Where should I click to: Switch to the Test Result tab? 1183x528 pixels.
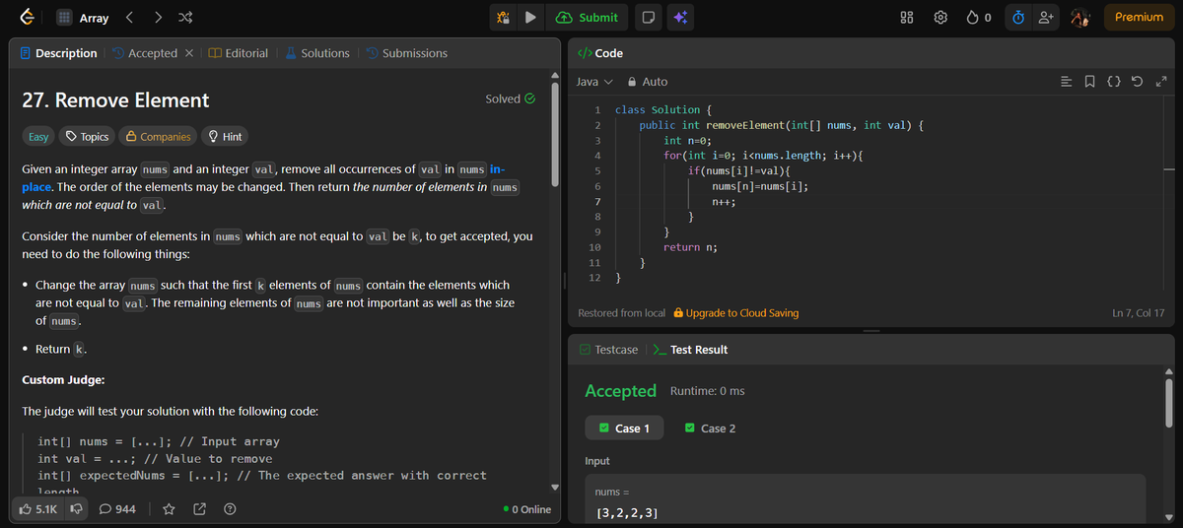click(691, 350)
